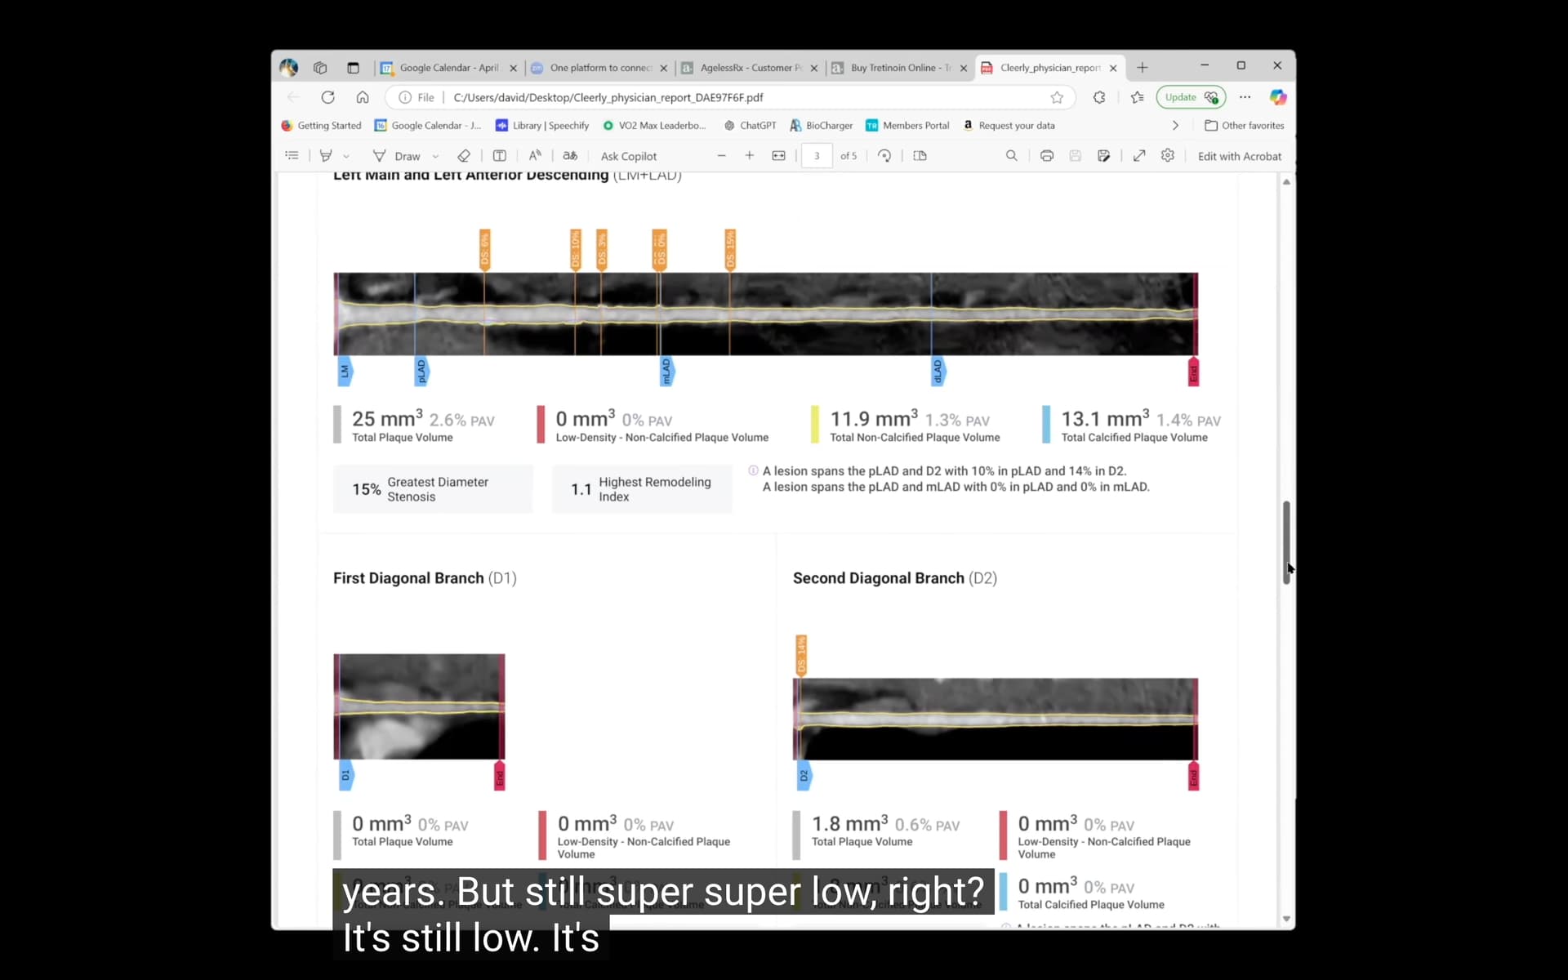
Task: Start Read aloud in PDF toolbar
Action: (x=535, y=155)
